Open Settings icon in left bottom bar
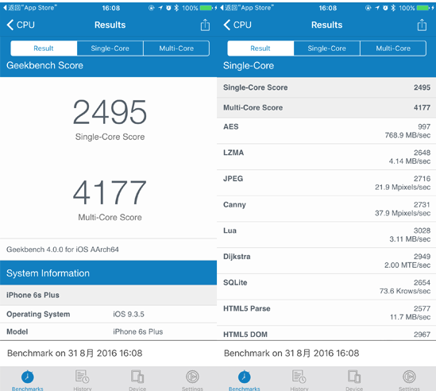 point(192,377)
